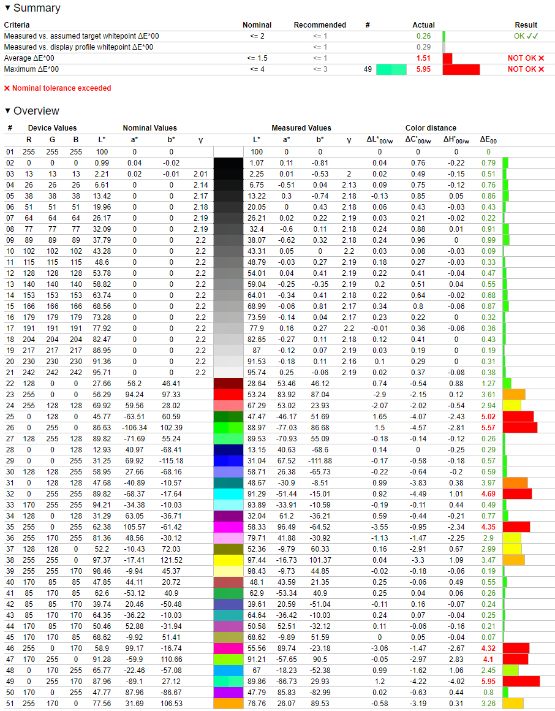Click the Recommended column header
Image resolution: width=555 pixels, height=711 pixels.
320,25
